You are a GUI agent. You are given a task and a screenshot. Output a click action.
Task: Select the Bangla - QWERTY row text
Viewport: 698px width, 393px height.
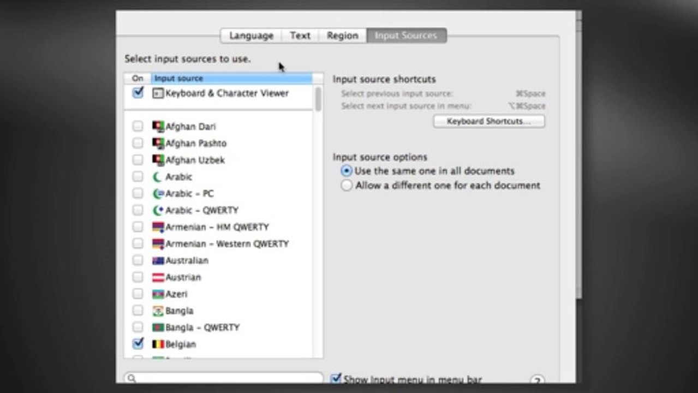[x=202, y=327]
